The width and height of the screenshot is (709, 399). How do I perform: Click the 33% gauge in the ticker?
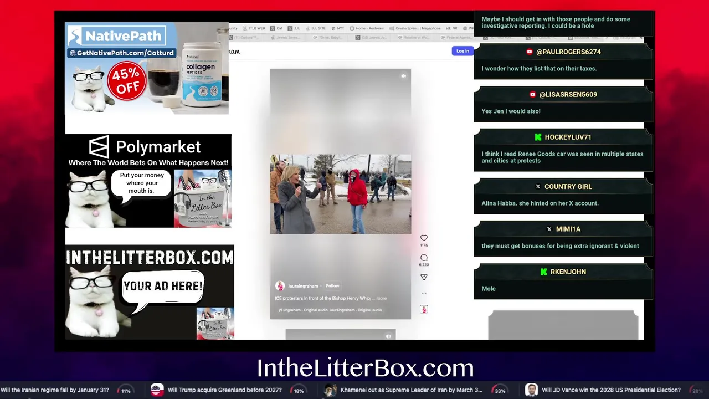[500, 391]
